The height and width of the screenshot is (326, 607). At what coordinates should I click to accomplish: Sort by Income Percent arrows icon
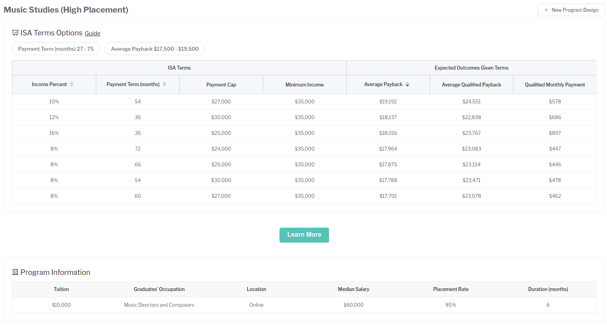coord(72,84)
